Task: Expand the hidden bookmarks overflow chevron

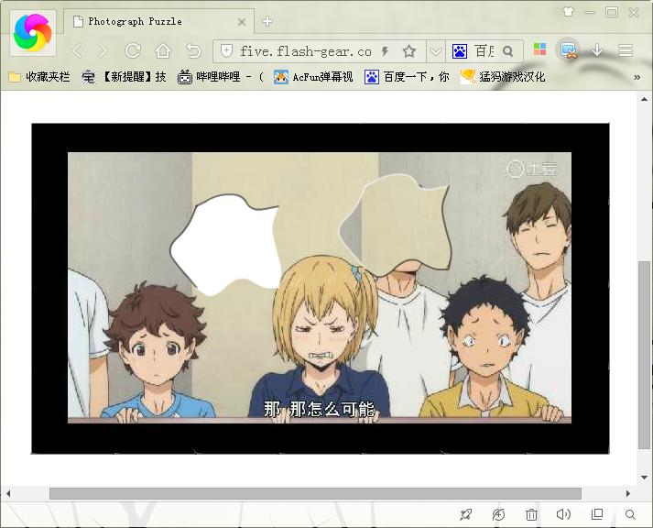Action: (637, 77)
